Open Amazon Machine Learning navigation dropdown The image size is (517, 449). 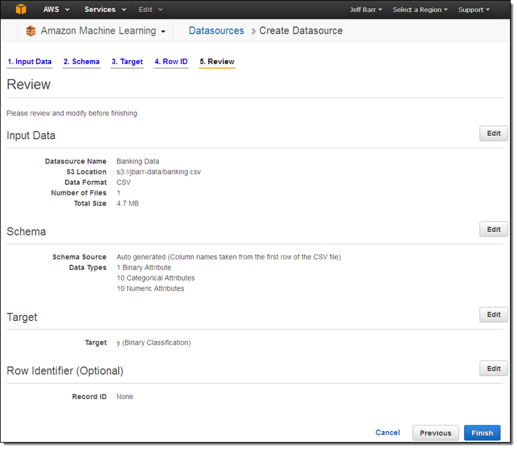(103, 31)
